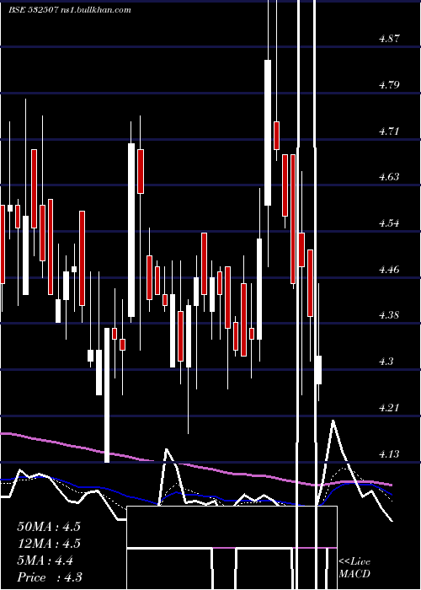Screen dimensions: 421x590
Task: Click the 4.54 price axis label
Action: tap(389, 223)
